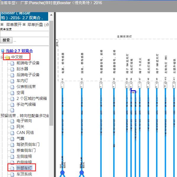Screen dimensions: 177x177
Task: Click document icon beside 车顶系统
Action: coord(12,174)
